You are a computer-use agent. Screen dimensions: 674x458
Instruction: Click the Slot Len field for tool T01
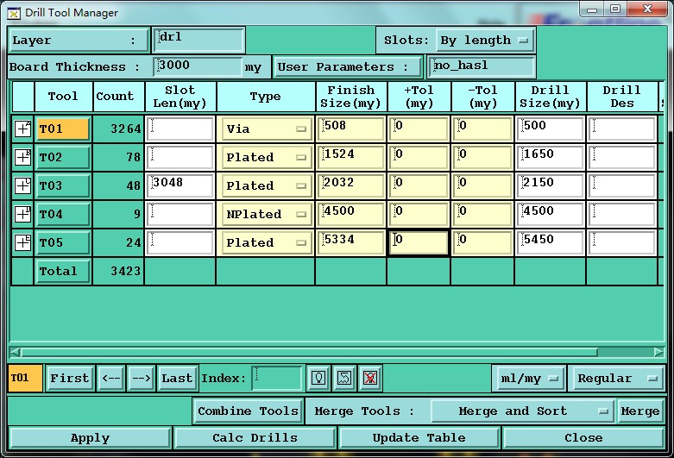click(180, 129)
